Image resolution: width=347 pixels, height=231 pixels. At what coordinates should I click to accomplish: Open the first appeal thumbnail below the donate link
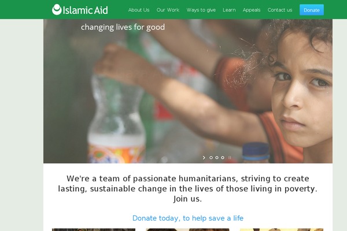[94, 230]
